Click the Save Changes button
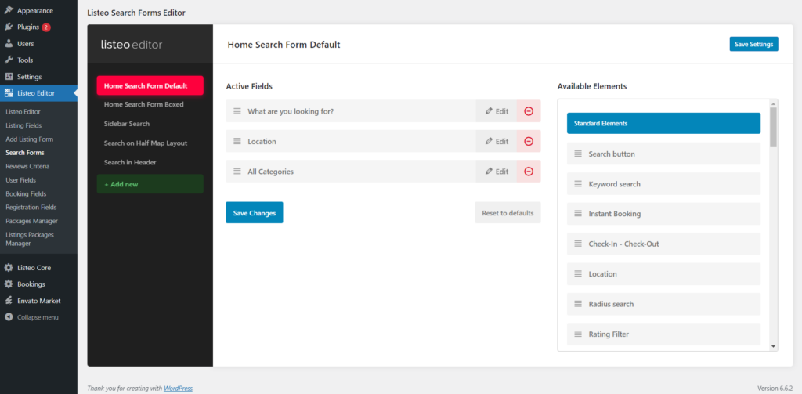This screenshot has width=802, height=394. coord(255,213)
